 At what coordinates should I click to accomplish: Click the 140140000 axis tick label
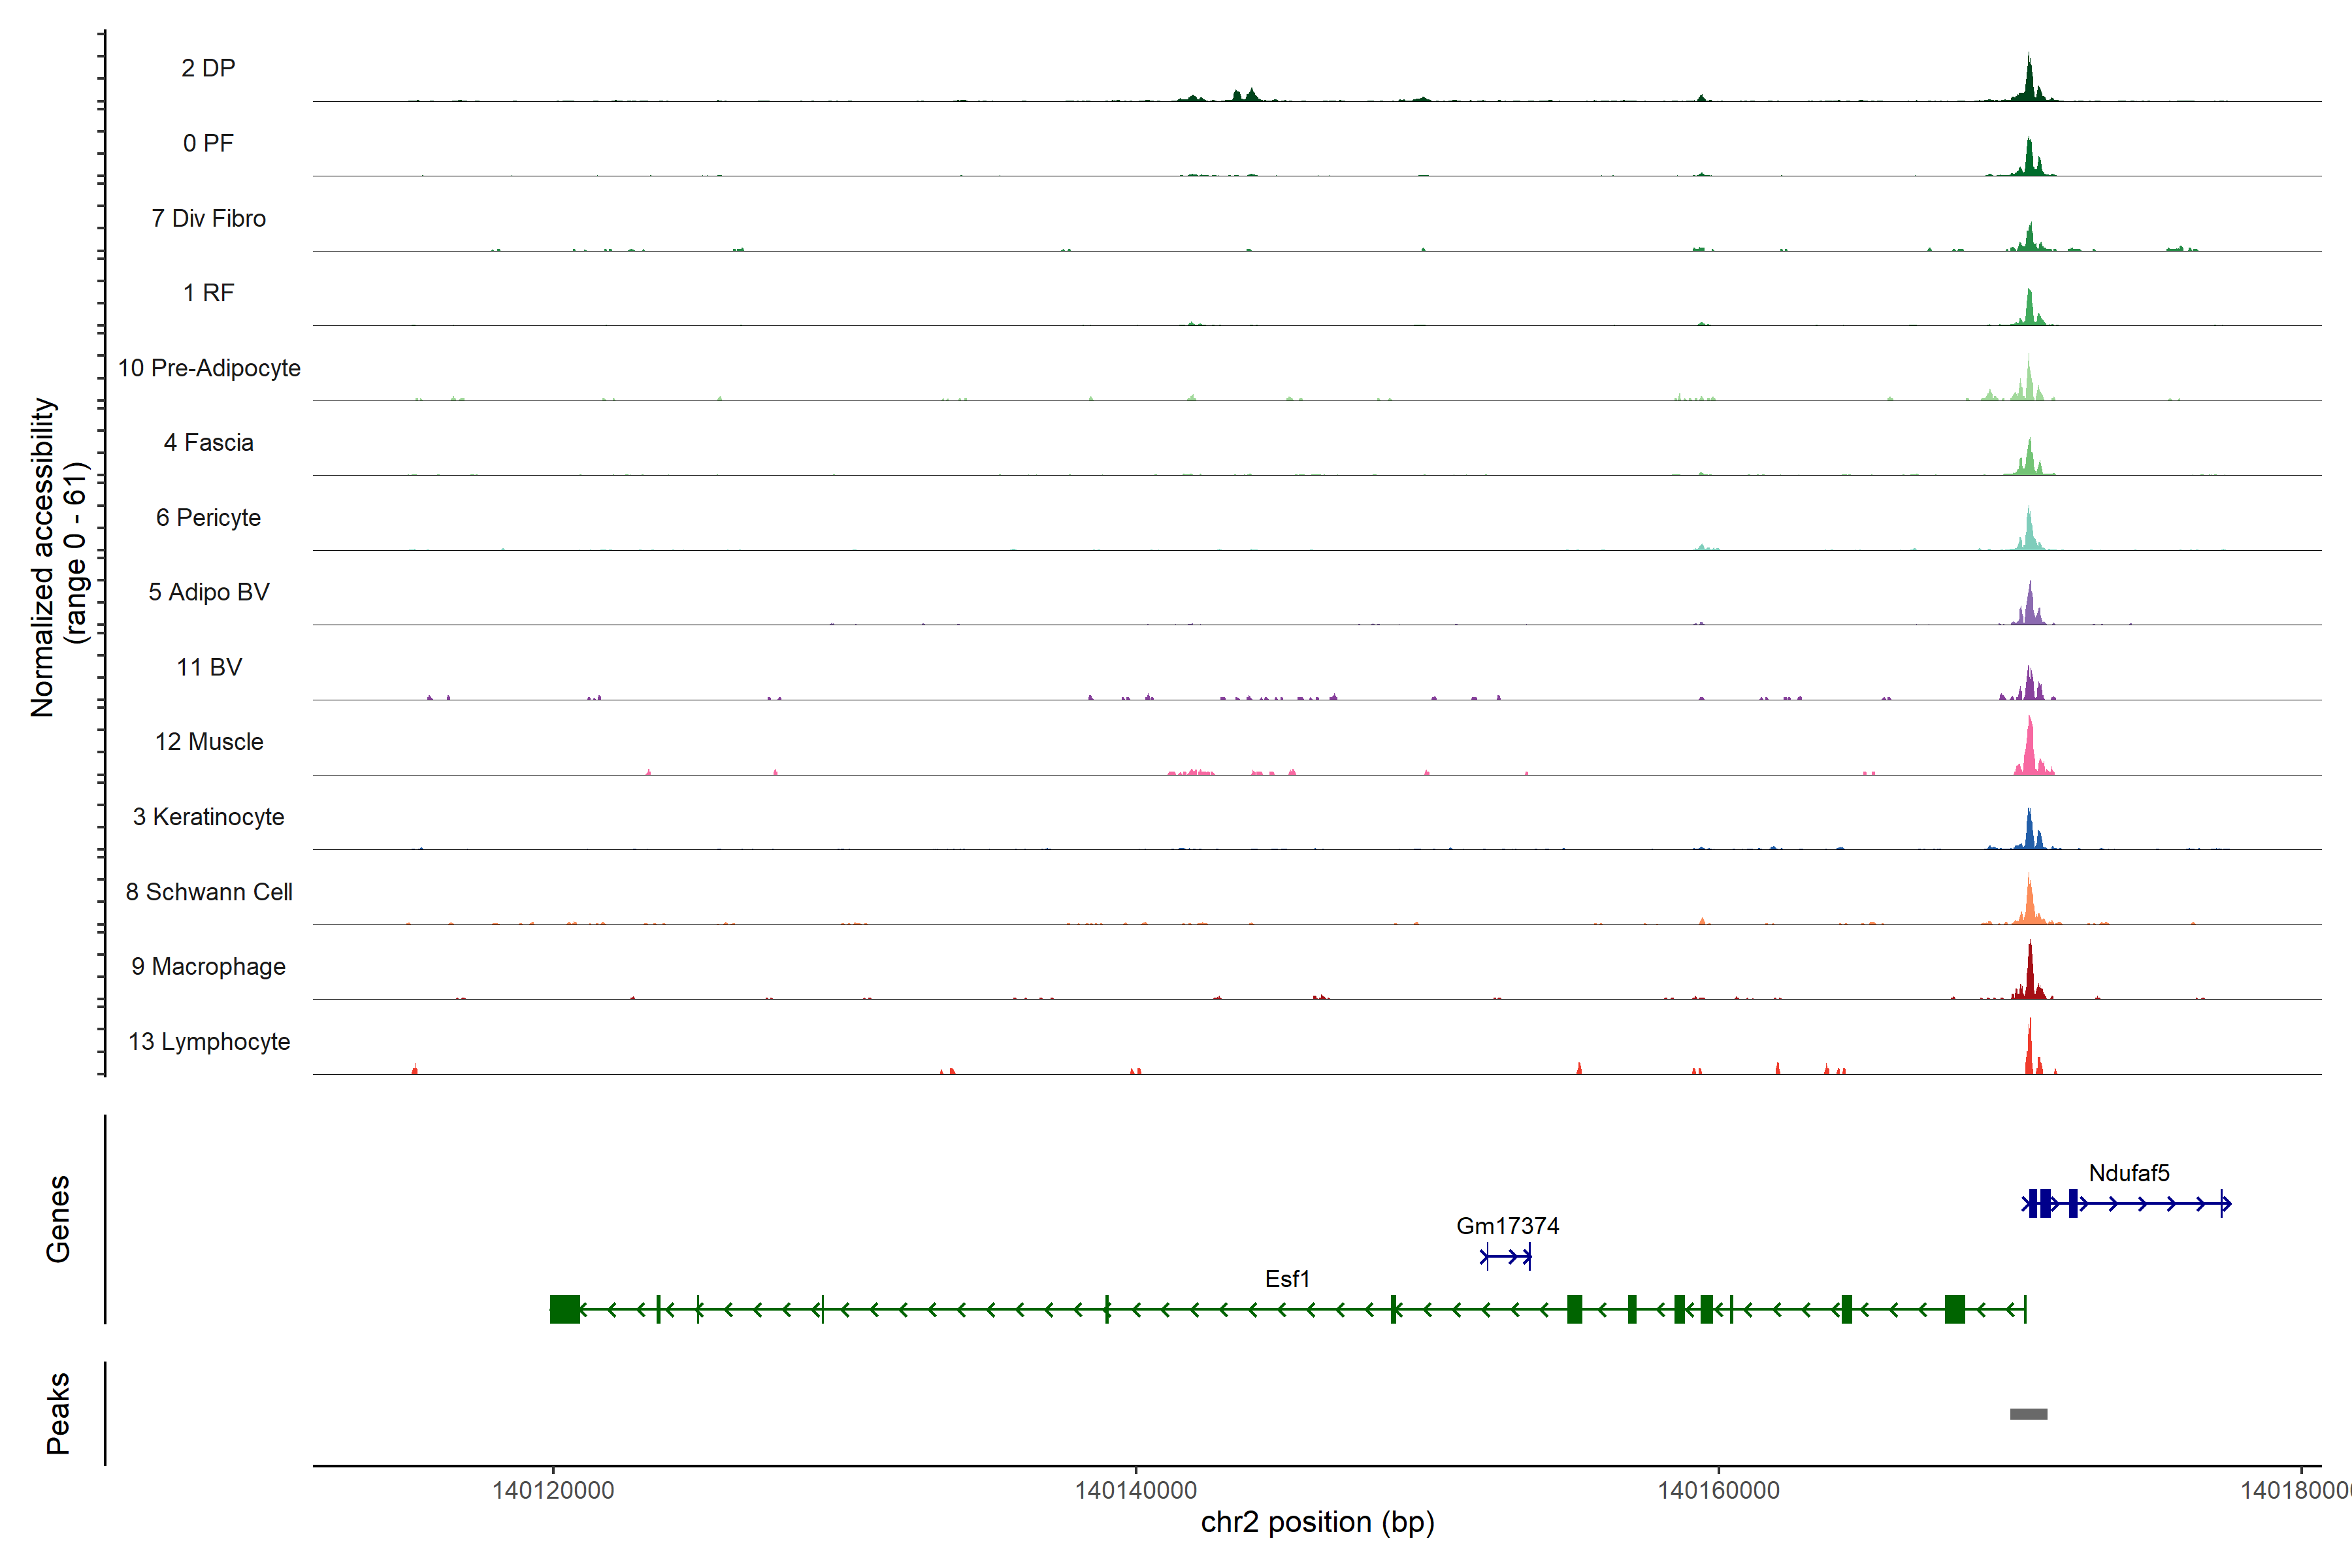[x=1136, y=1491]
